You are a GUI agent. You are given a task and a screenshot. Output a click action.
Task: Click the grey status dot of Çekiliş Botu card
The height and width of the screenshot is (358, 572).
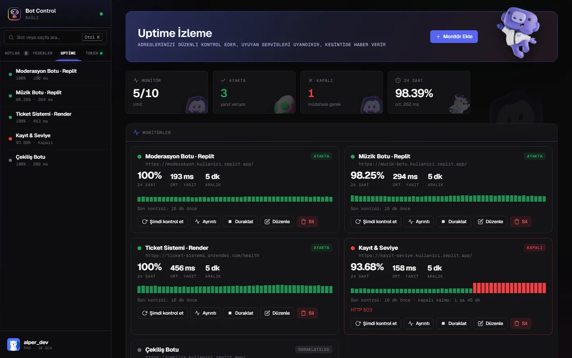139,350
